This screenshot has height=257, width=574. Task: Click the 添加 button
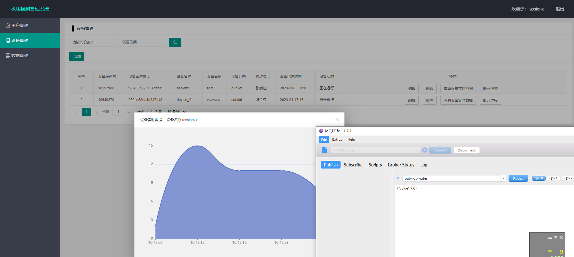pos(77,56)
